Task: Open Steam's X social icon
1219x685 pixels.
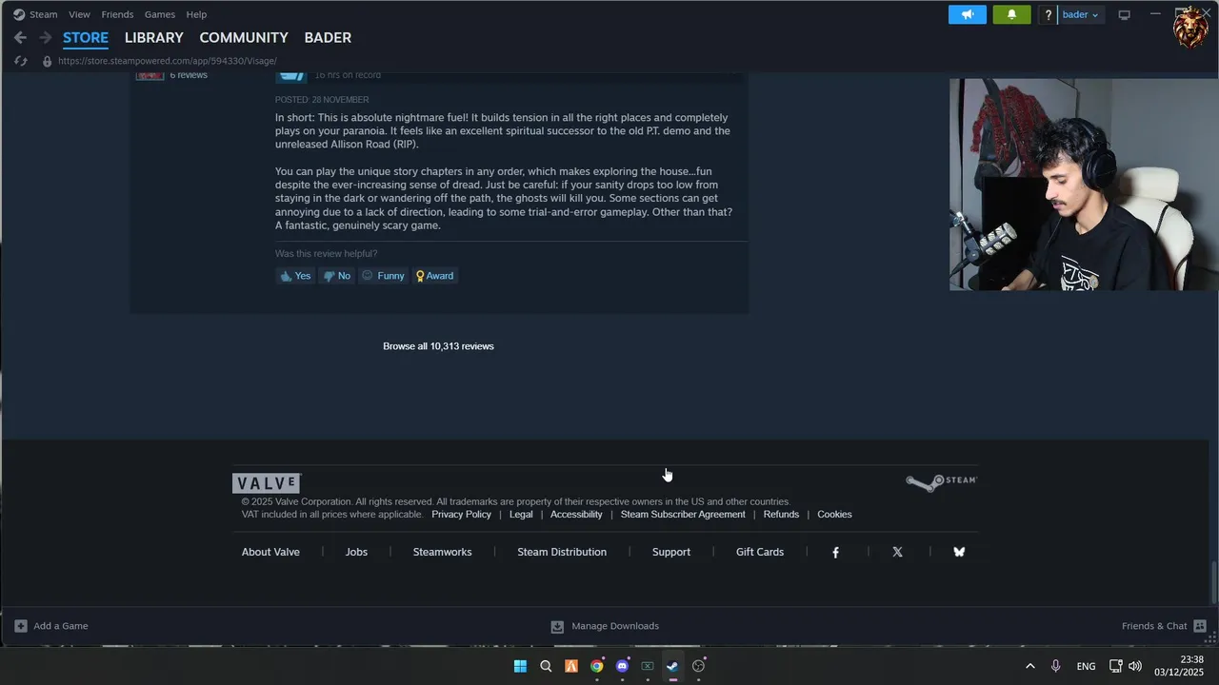Action: (897, 552)
